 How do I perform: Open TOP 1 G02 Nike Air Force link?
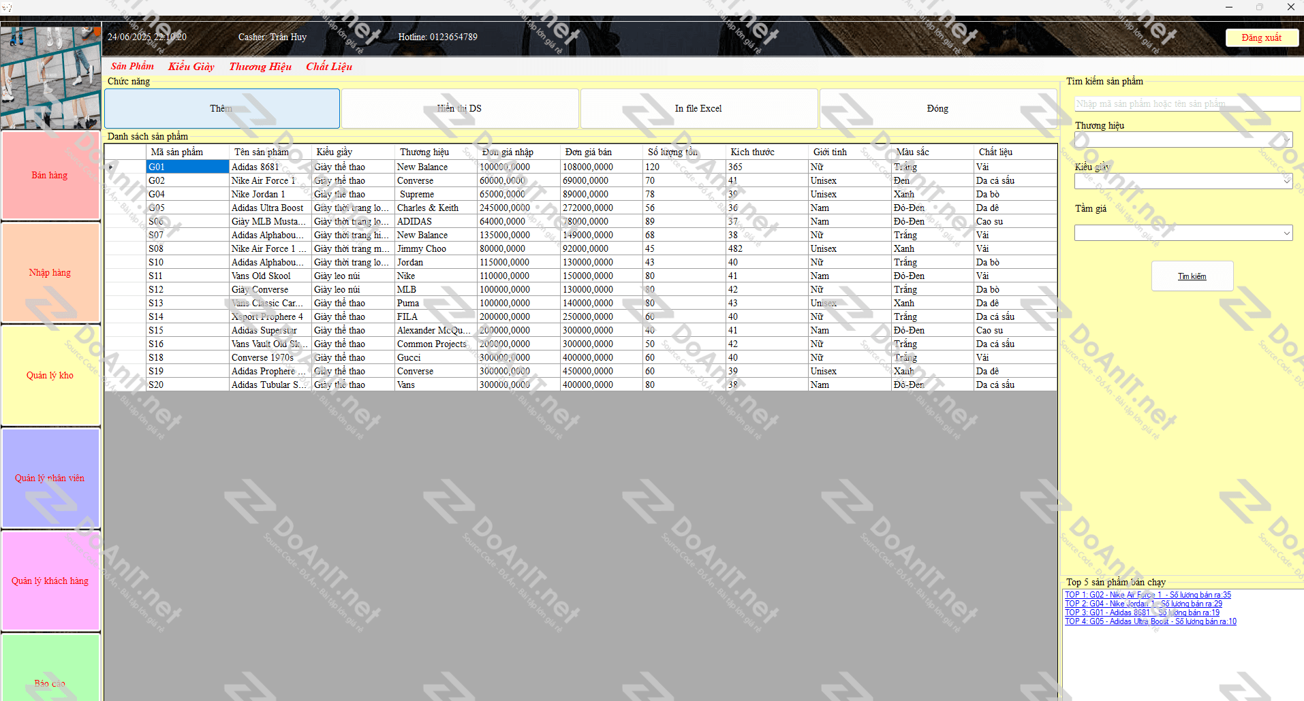(1148, 595)
